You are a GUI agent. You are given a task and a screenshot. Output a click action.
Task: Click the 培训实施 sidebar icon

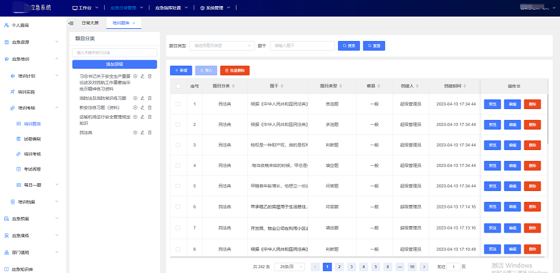coord(13,92)
